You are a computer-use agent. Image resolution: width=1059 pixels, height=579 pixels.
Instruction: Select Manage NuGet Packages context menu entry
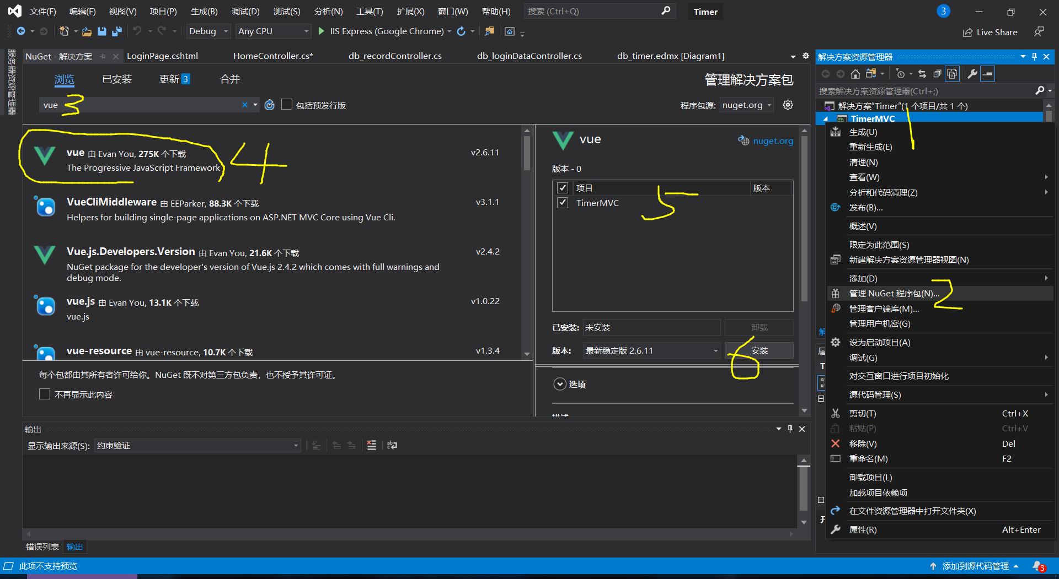(x=941, y=293)
